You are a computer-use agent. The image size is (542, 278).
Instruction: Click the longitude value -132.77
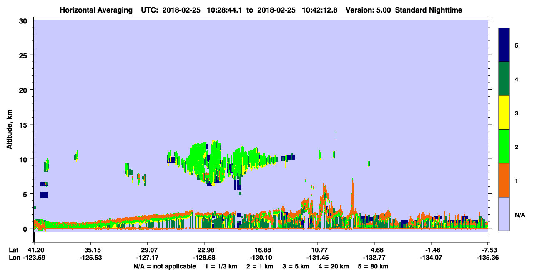(374, 258)
